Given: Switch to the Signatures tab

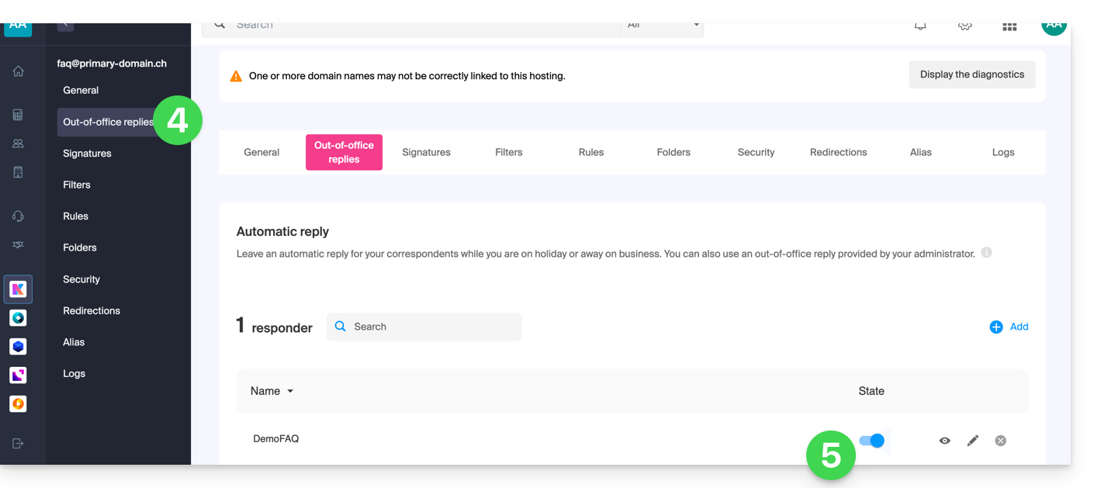Looking at the screenshot, I should 426,152.
